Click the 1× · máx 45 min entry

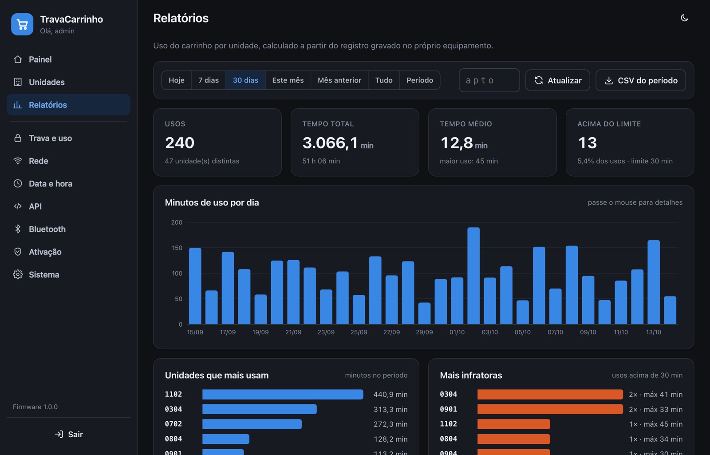click(656, 424)
